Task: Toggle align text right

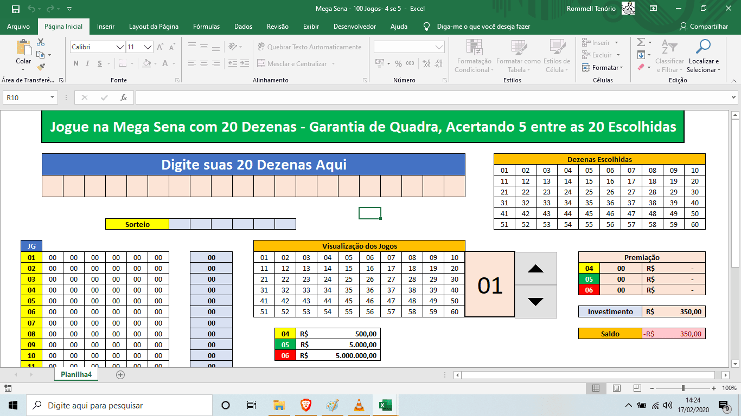Action: click(216, 63)
